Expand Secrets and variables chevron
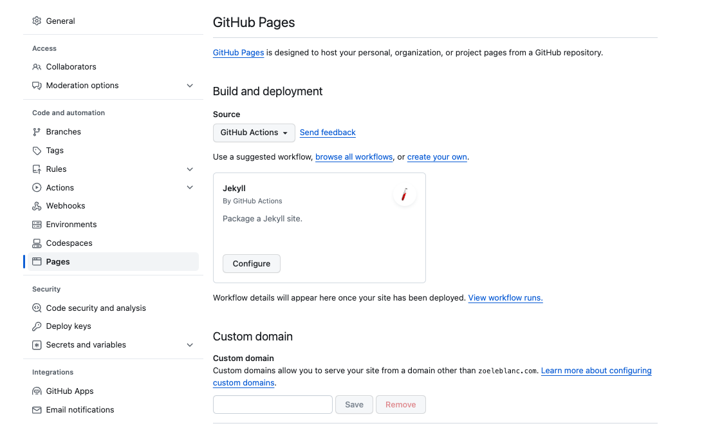 tap(190, 345)
